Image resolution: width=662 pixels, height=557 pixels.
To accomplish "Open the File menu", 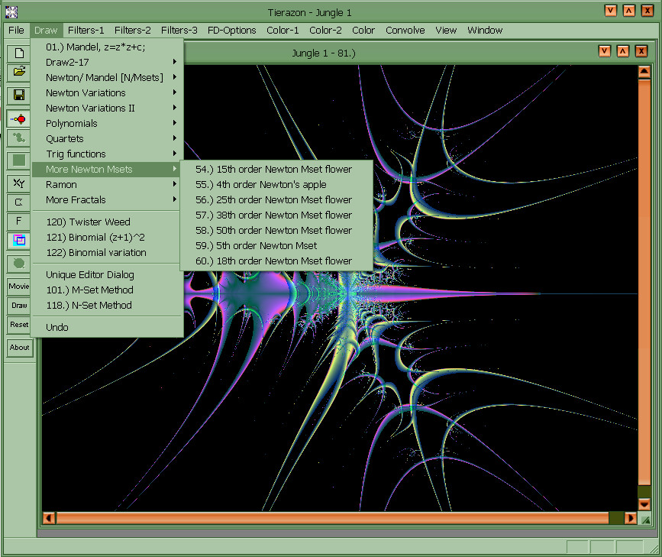I will 17,31.
